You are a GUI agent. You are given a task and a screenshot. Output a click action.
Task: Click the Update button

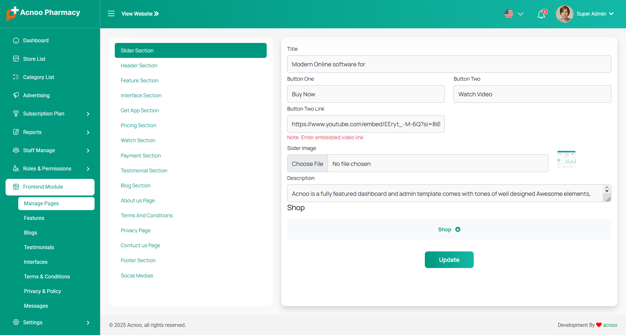tap(449, 260)
